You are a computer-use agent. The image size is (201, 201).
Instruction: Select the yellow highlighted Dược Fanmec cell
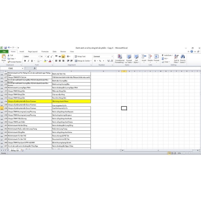coord(29,101)
